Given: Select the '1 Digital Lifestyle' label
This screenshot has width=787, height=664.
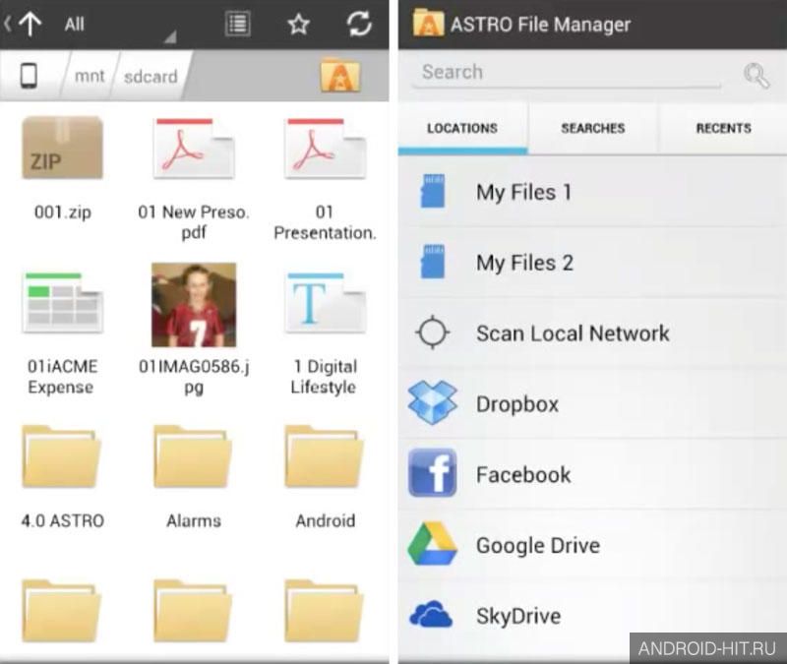Looking at the screenshot, I should pos(325,377).
